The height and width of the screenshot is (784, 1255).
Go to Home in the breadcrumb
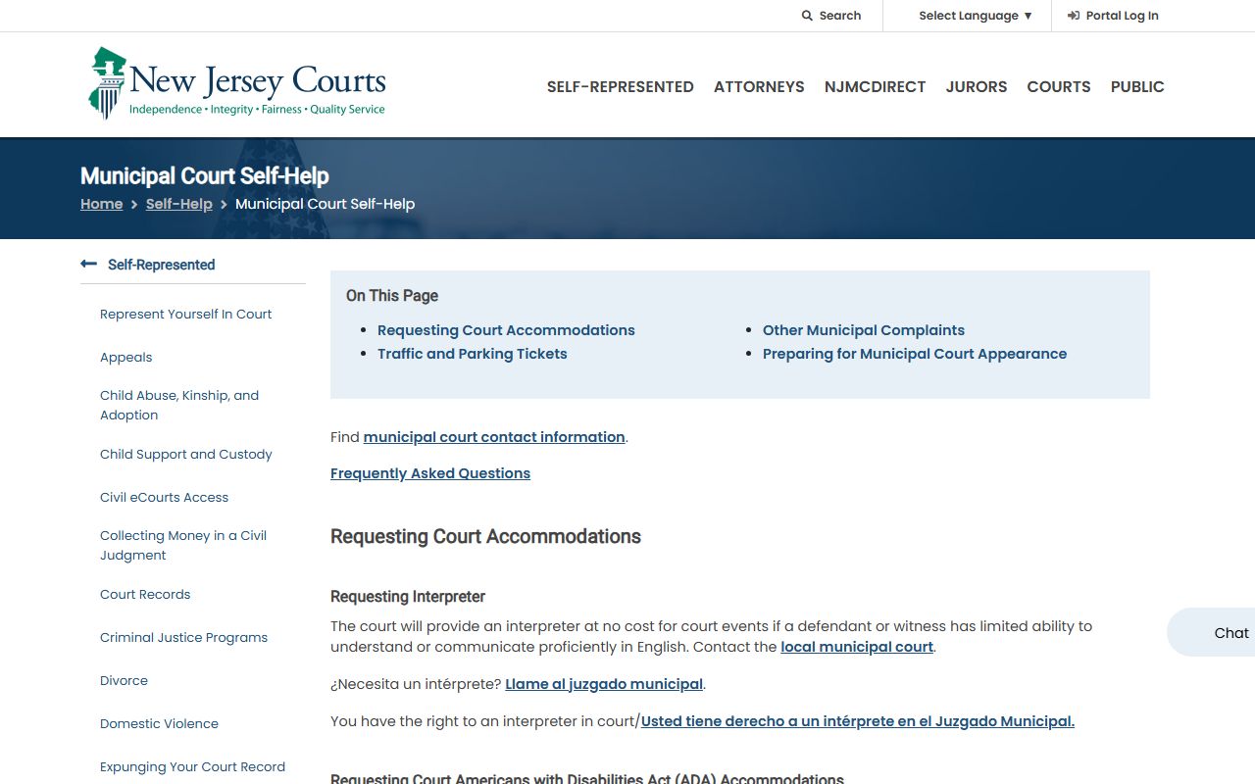click(x=102, y=204)
